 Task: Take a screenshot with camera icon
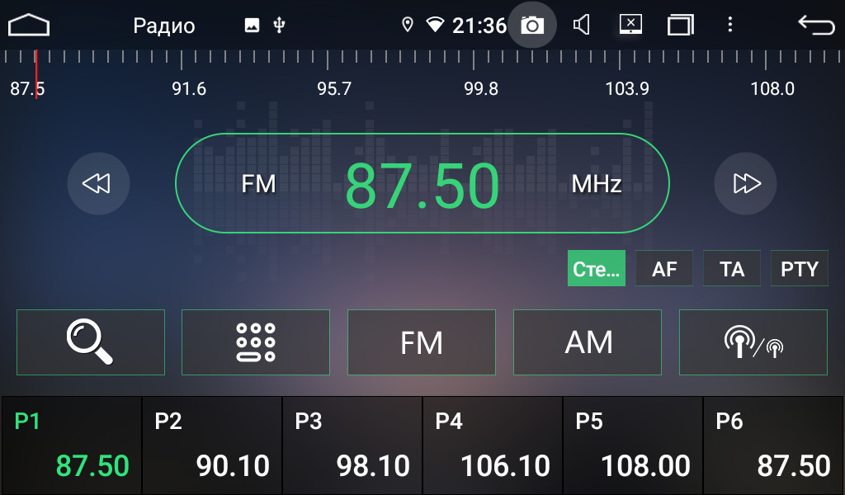click(532, 26)
